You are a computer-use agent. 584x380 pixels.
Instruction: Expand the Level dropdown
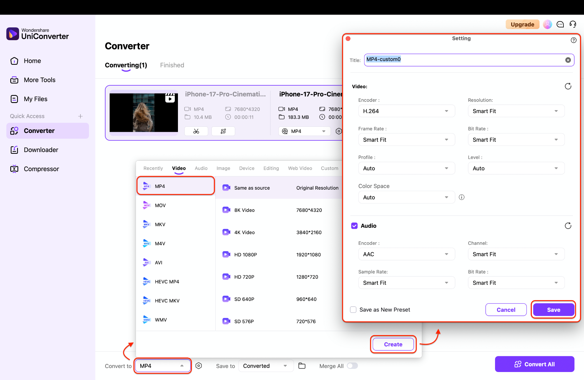[516, 168]
